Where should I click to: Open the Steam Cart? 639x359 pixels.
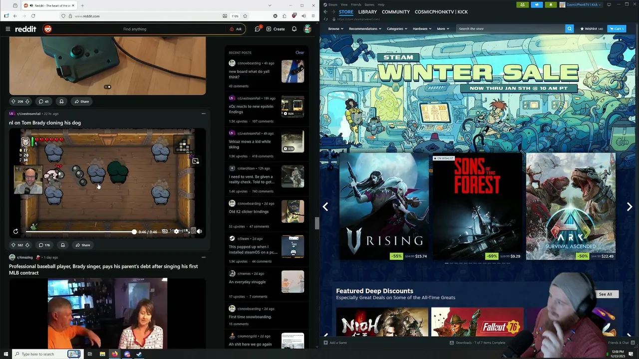tap(617, 28)
